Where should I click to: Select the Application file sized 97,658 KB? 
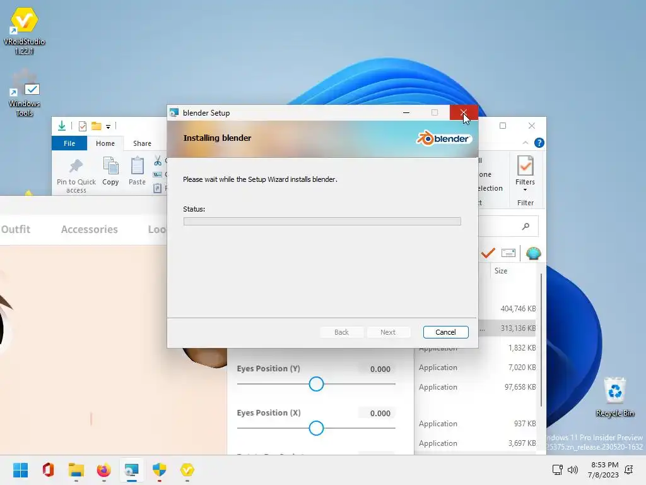point(476,387)
